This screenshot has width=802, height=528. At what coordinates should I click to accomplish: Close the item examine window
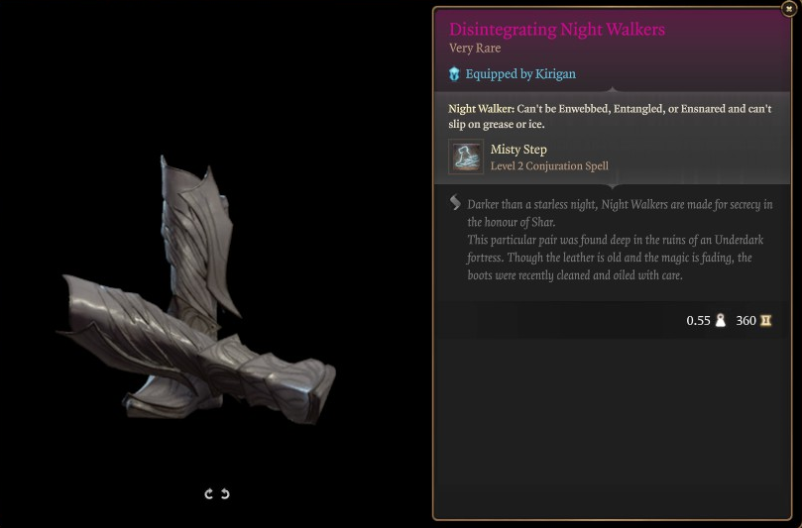[789, 9]
